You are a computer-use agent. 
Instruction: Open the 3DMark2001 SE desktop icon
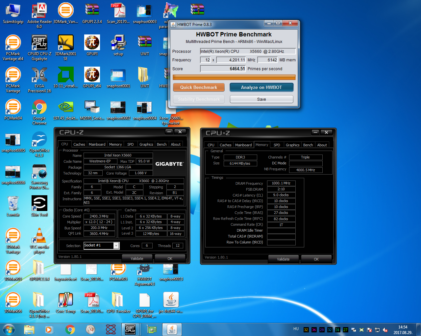[x=65, y=48]
